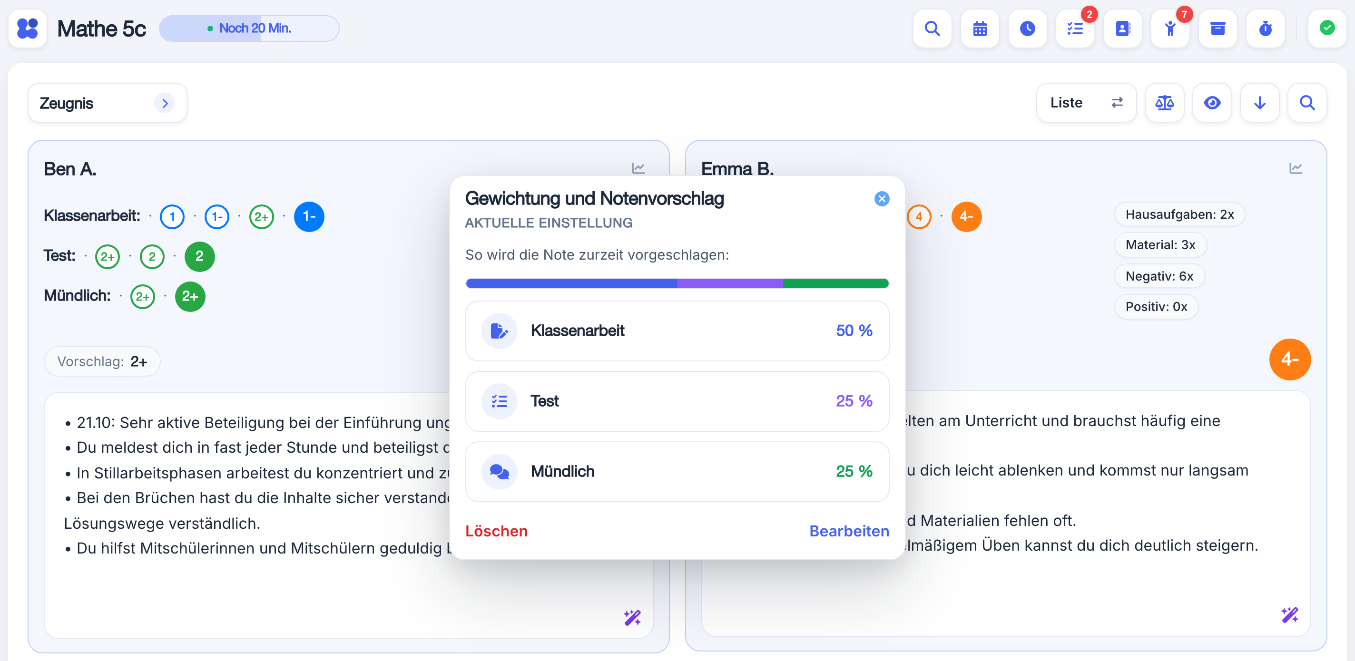Image resolution: width=1355 pixels, height=661 pixels.
Task: Click the Hausaufgaben: 2x tag
Action: pos(1179,214)
